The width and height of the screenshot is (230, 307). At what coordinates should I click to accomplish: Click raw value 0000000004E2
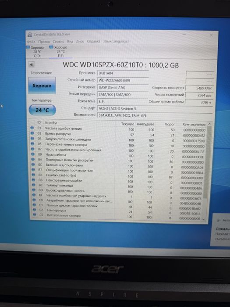click(194, 136)
